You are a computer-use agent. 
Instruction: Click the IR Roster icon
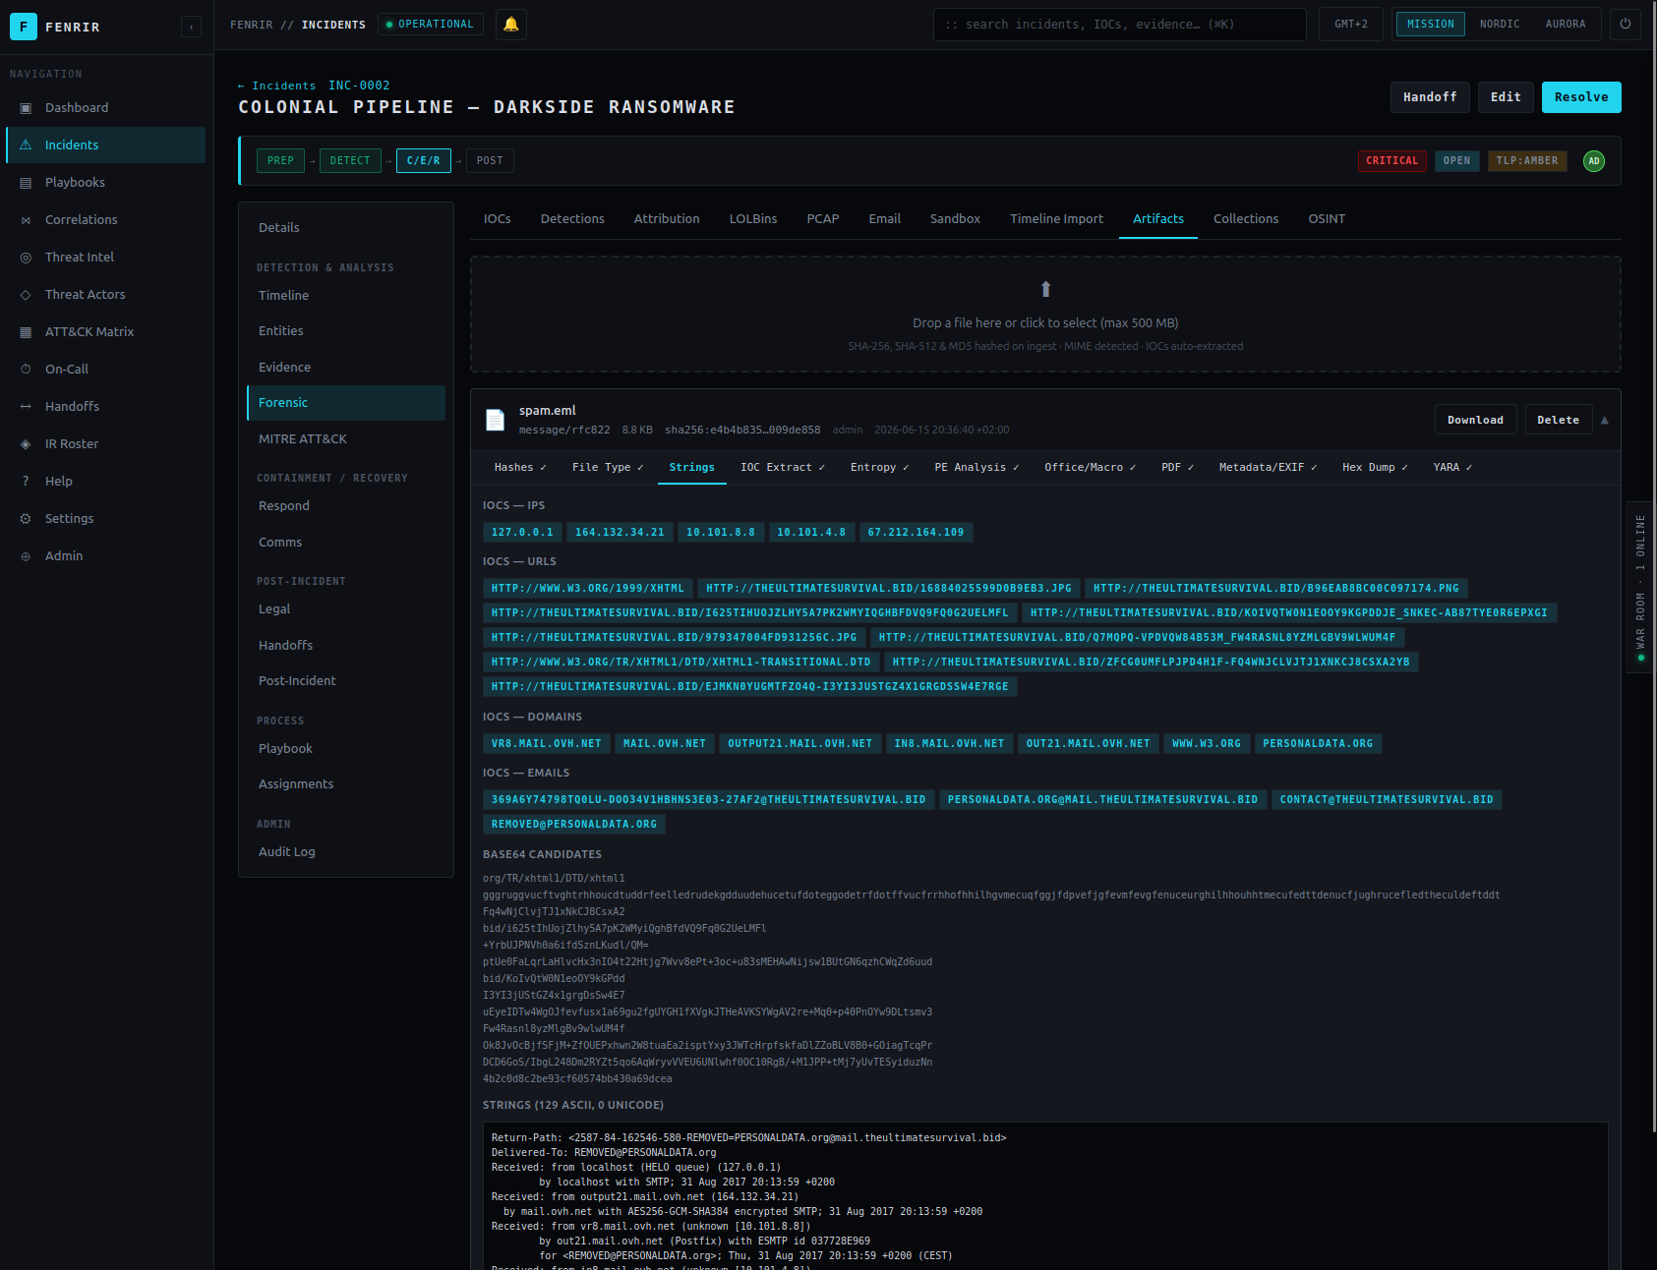pos(26,444)
